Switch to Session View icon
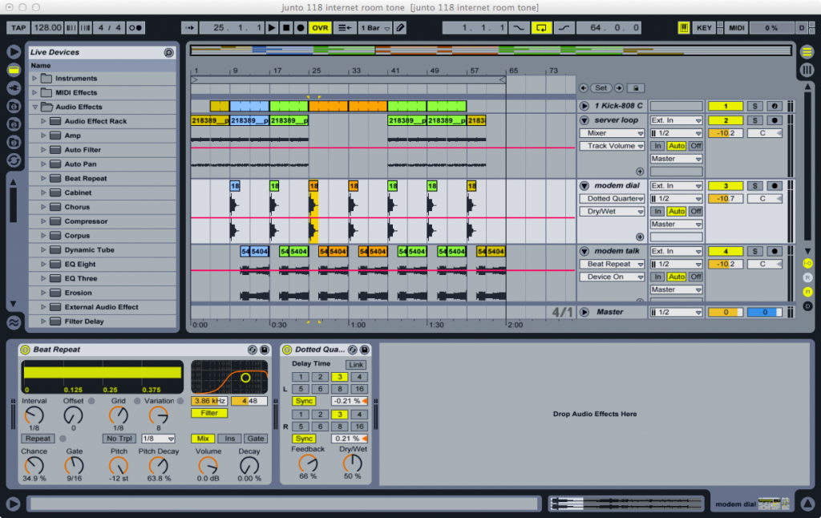Viewport: 821px width, 518px height. (807, 70)
